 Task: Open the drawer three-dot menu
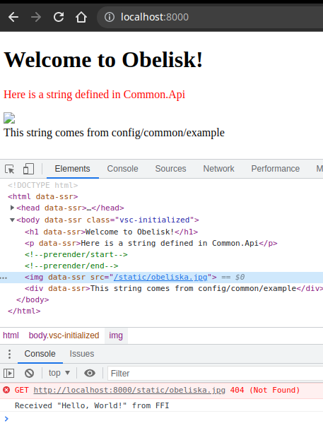coord(10,354)
